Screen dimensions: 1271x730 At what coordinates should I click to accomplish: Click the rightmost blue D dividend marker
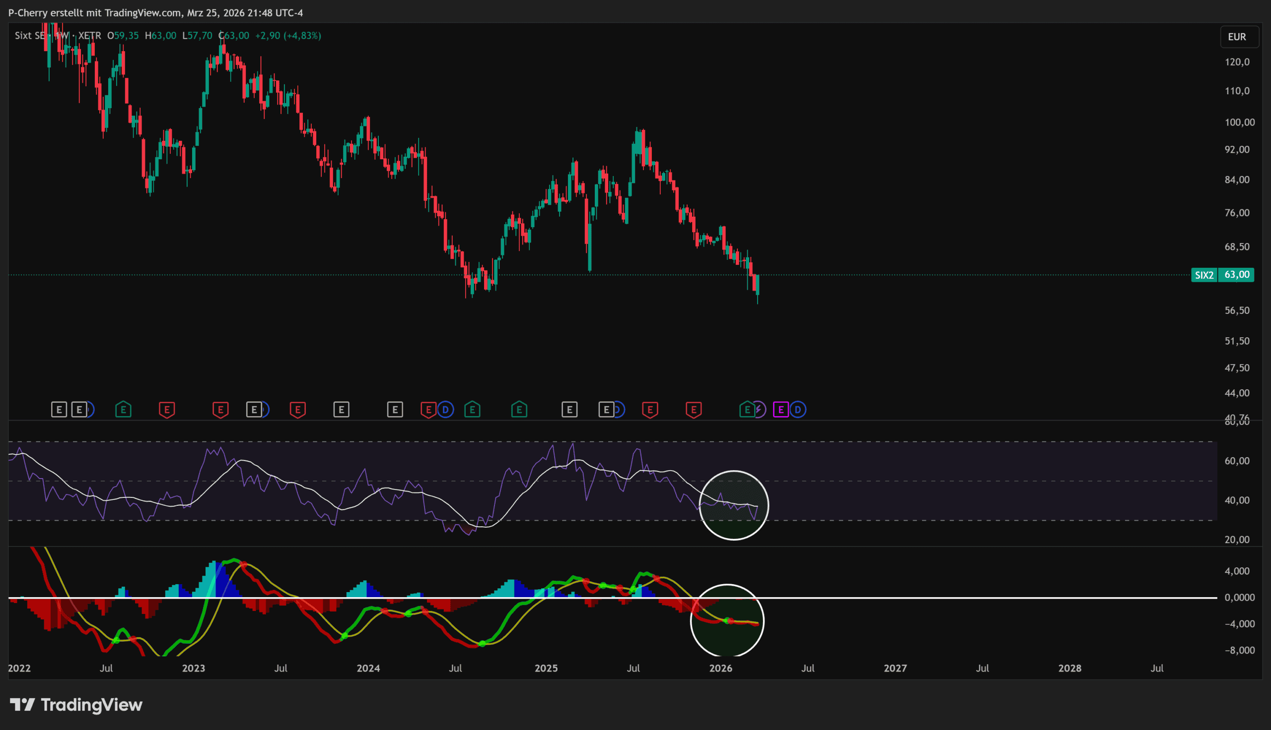point(798,410)
